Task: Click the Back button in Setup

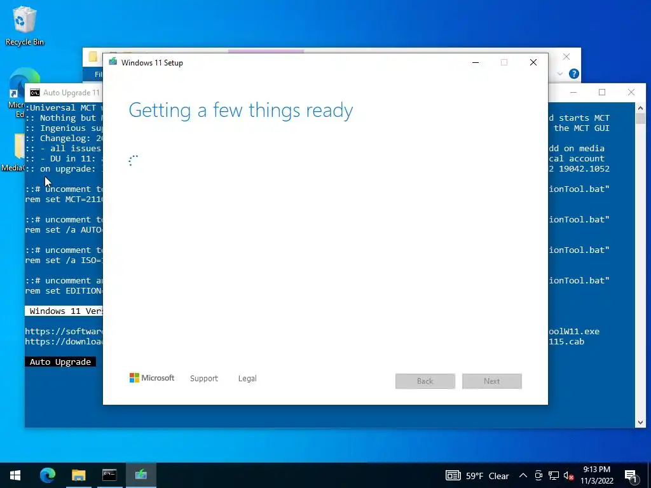Action: coord(425,381)
